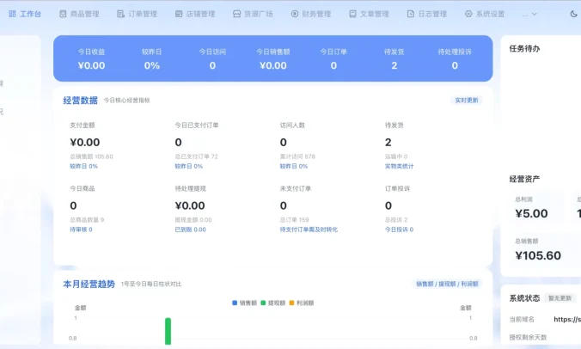Click 较昨日 0% banner stat
The height and width of the screenshot is (349, 581).
(152, 59)
